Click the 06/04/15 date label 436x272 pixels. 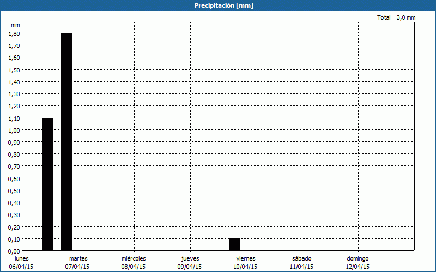tap(21, 267)
